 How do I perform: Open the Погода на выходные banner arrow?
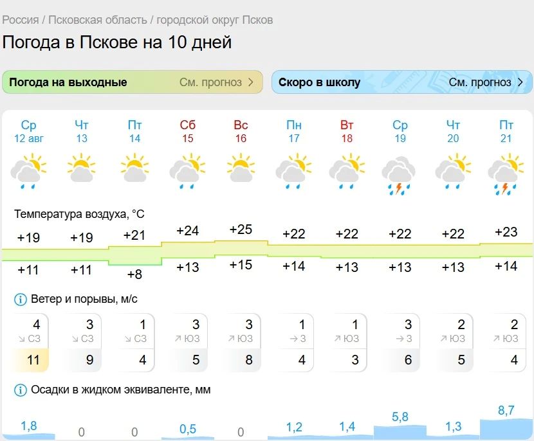[x=251, y=82]
